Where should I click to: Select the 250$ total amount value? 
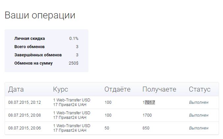[73, 63]
